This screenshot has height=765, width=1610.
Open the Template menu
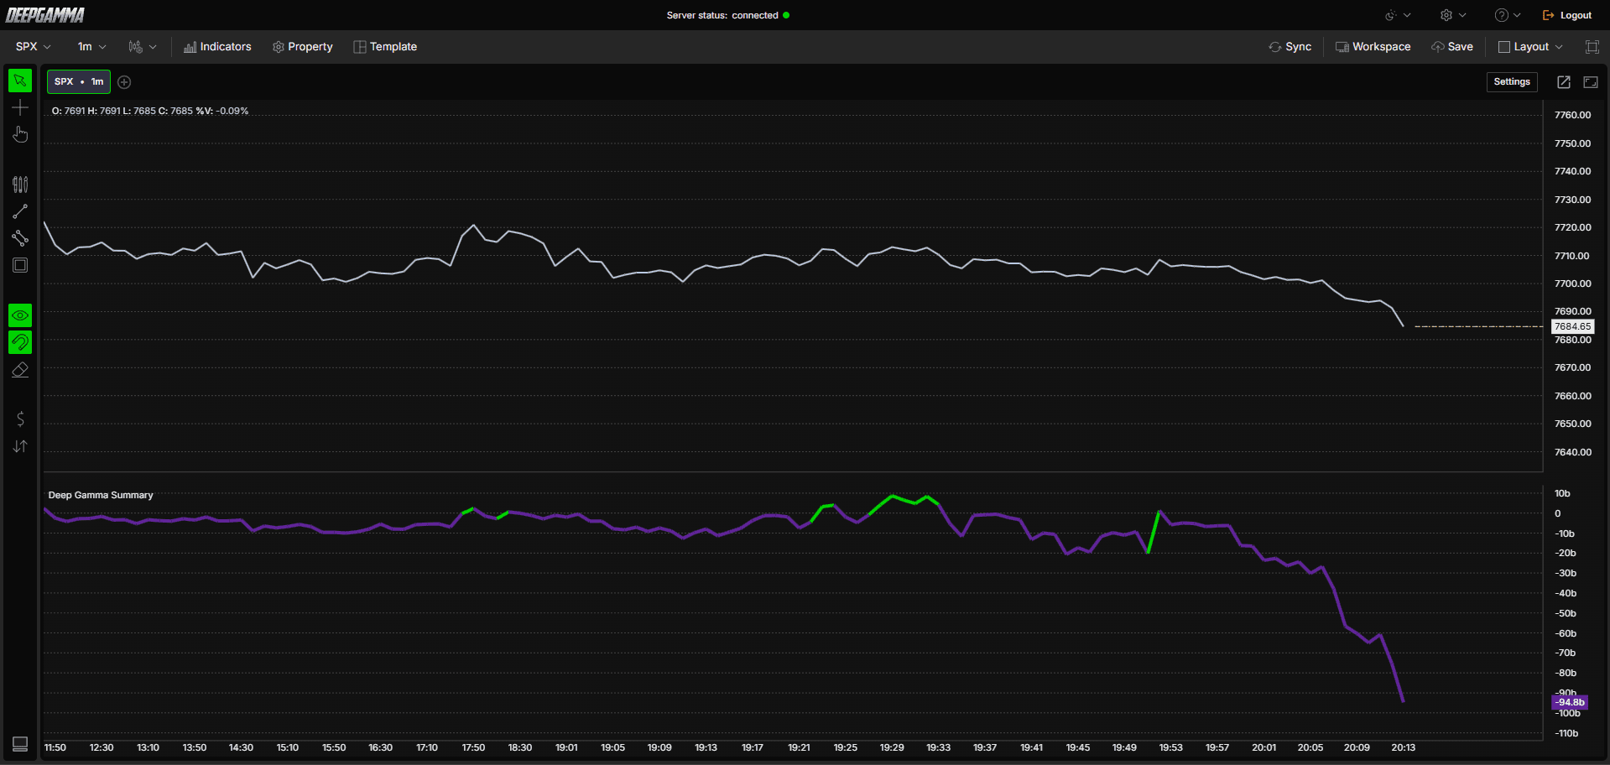tap(385, 47)
